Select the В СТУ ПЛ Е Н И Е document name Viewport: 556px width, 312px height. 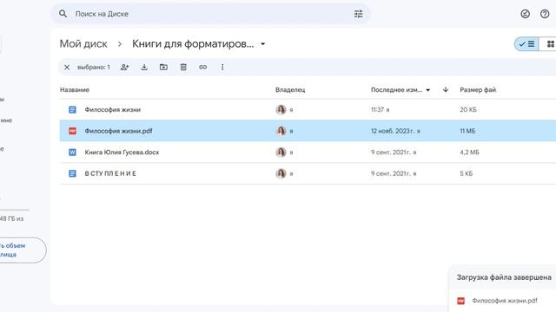coord(110,173)
